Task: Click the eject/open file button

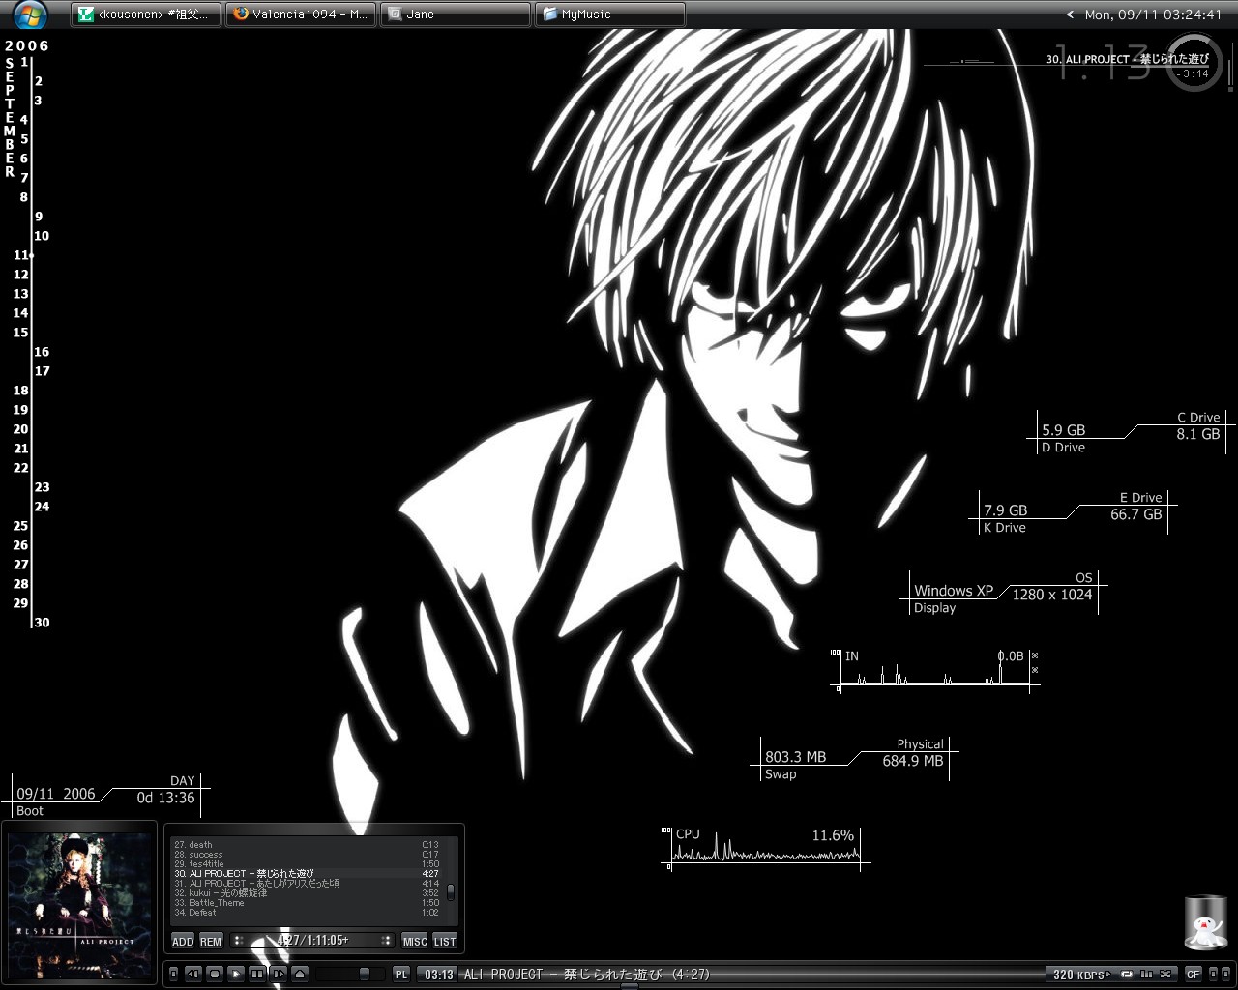Action: coord(300,975)
